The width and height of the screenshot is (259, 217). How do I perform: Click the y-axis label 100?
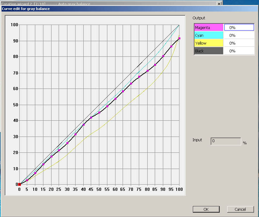[14, 25]
